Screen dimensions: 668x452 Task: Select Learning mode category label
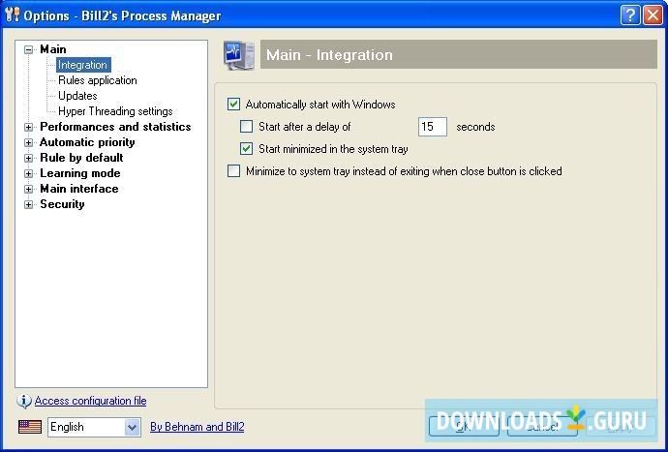(x=80, y=173)
